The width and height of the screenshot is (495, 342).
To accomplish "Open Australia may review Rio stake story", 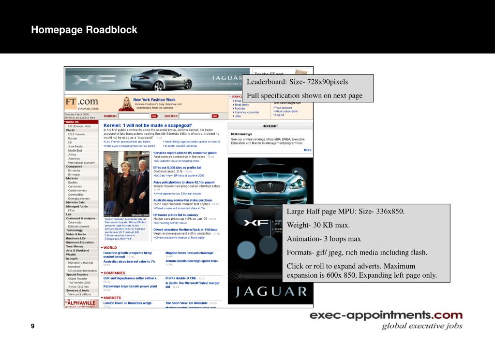I will [183, 200].
